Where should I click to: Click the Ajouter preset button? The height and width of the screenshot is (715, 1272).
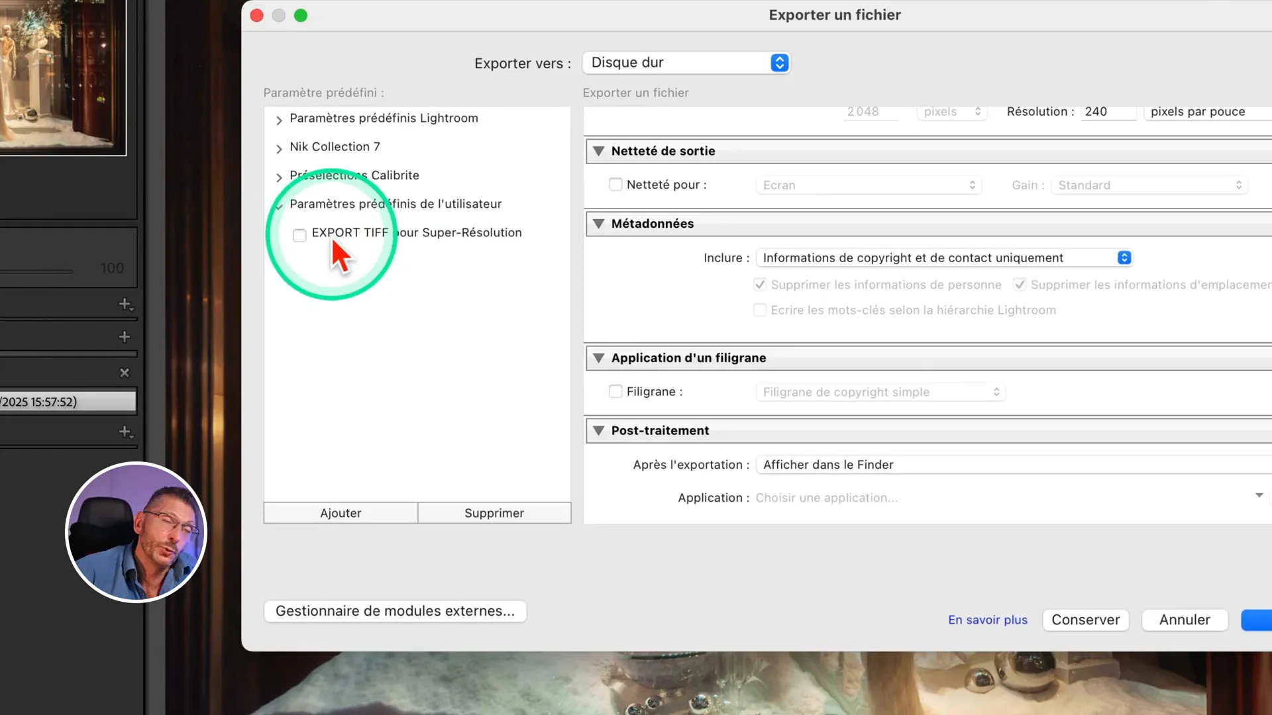(341, 513)
